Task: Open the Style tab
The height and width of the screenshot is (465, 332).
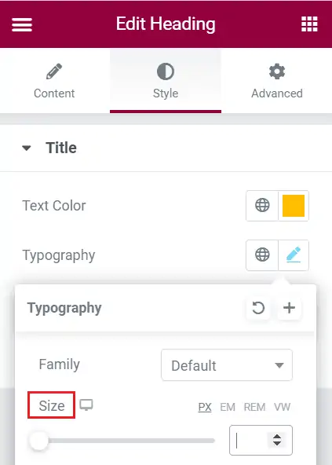Action: click(x=166, y=81)
